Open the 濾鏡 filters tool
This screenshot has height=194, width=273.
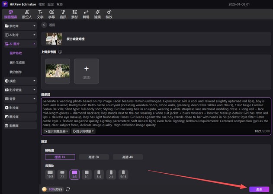pos(97,14)
